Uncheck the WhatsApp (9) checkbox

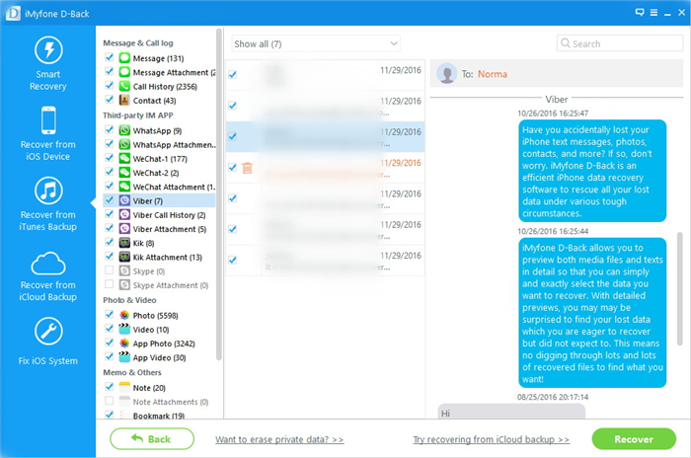[110, 129]
